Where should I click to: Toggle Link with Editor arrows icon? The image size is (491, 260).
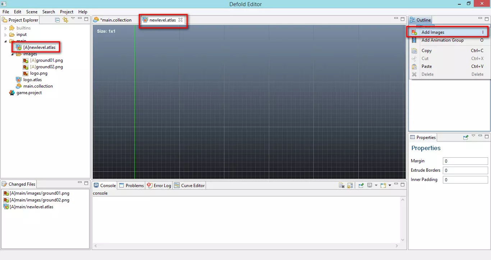point(65,20)
